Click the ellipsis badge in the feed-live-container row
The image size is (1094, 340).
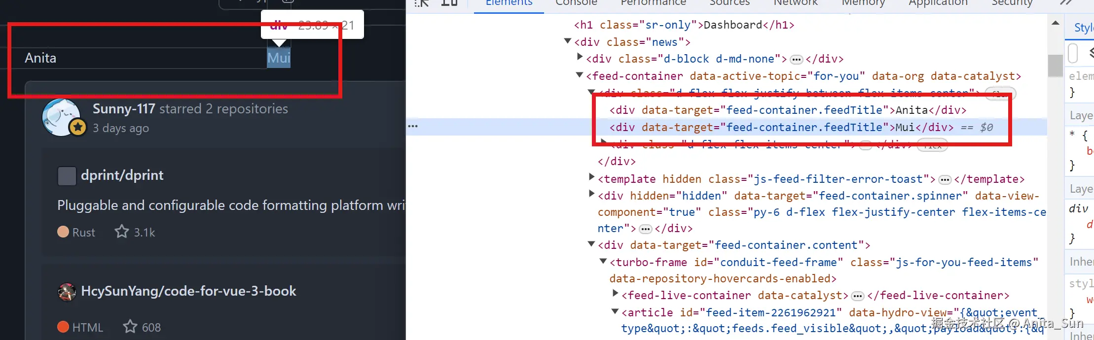(858, 296)
